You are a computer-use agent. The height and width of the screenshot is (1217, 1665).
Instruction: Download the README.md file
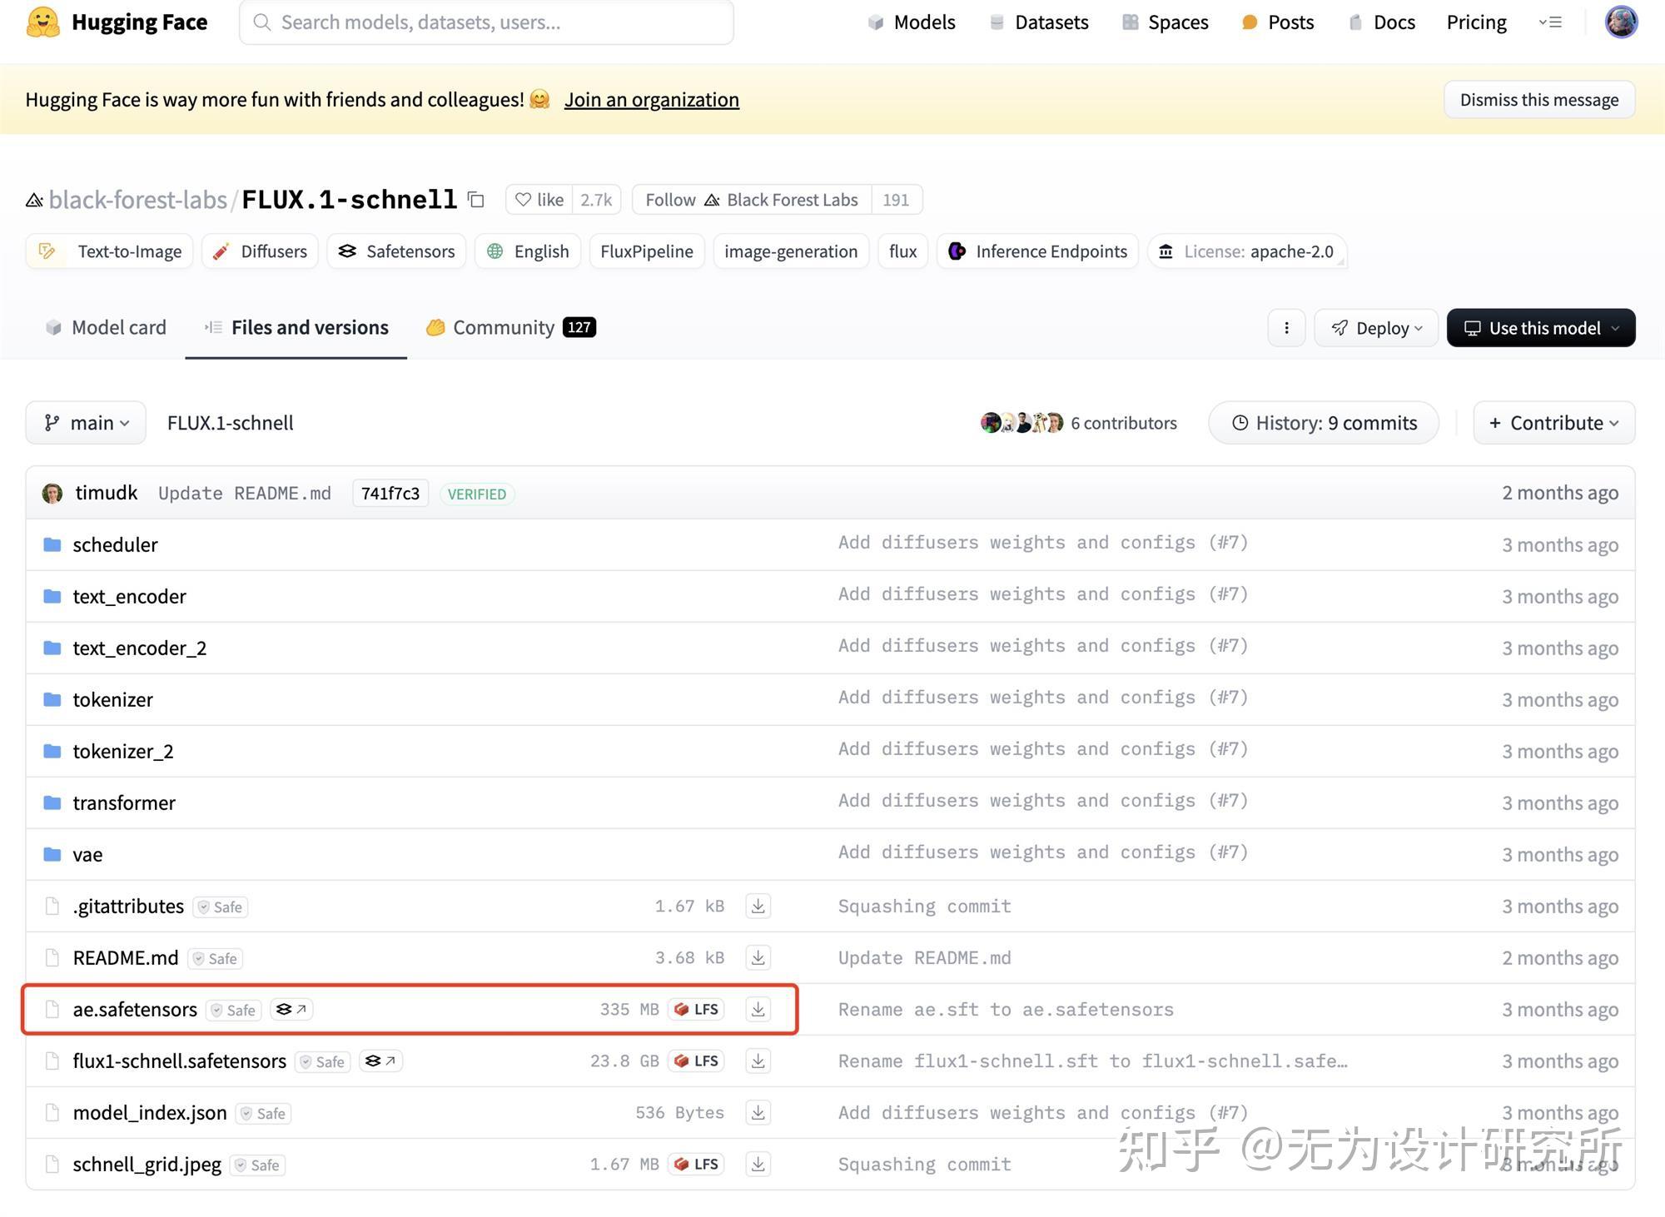point(758,957)
